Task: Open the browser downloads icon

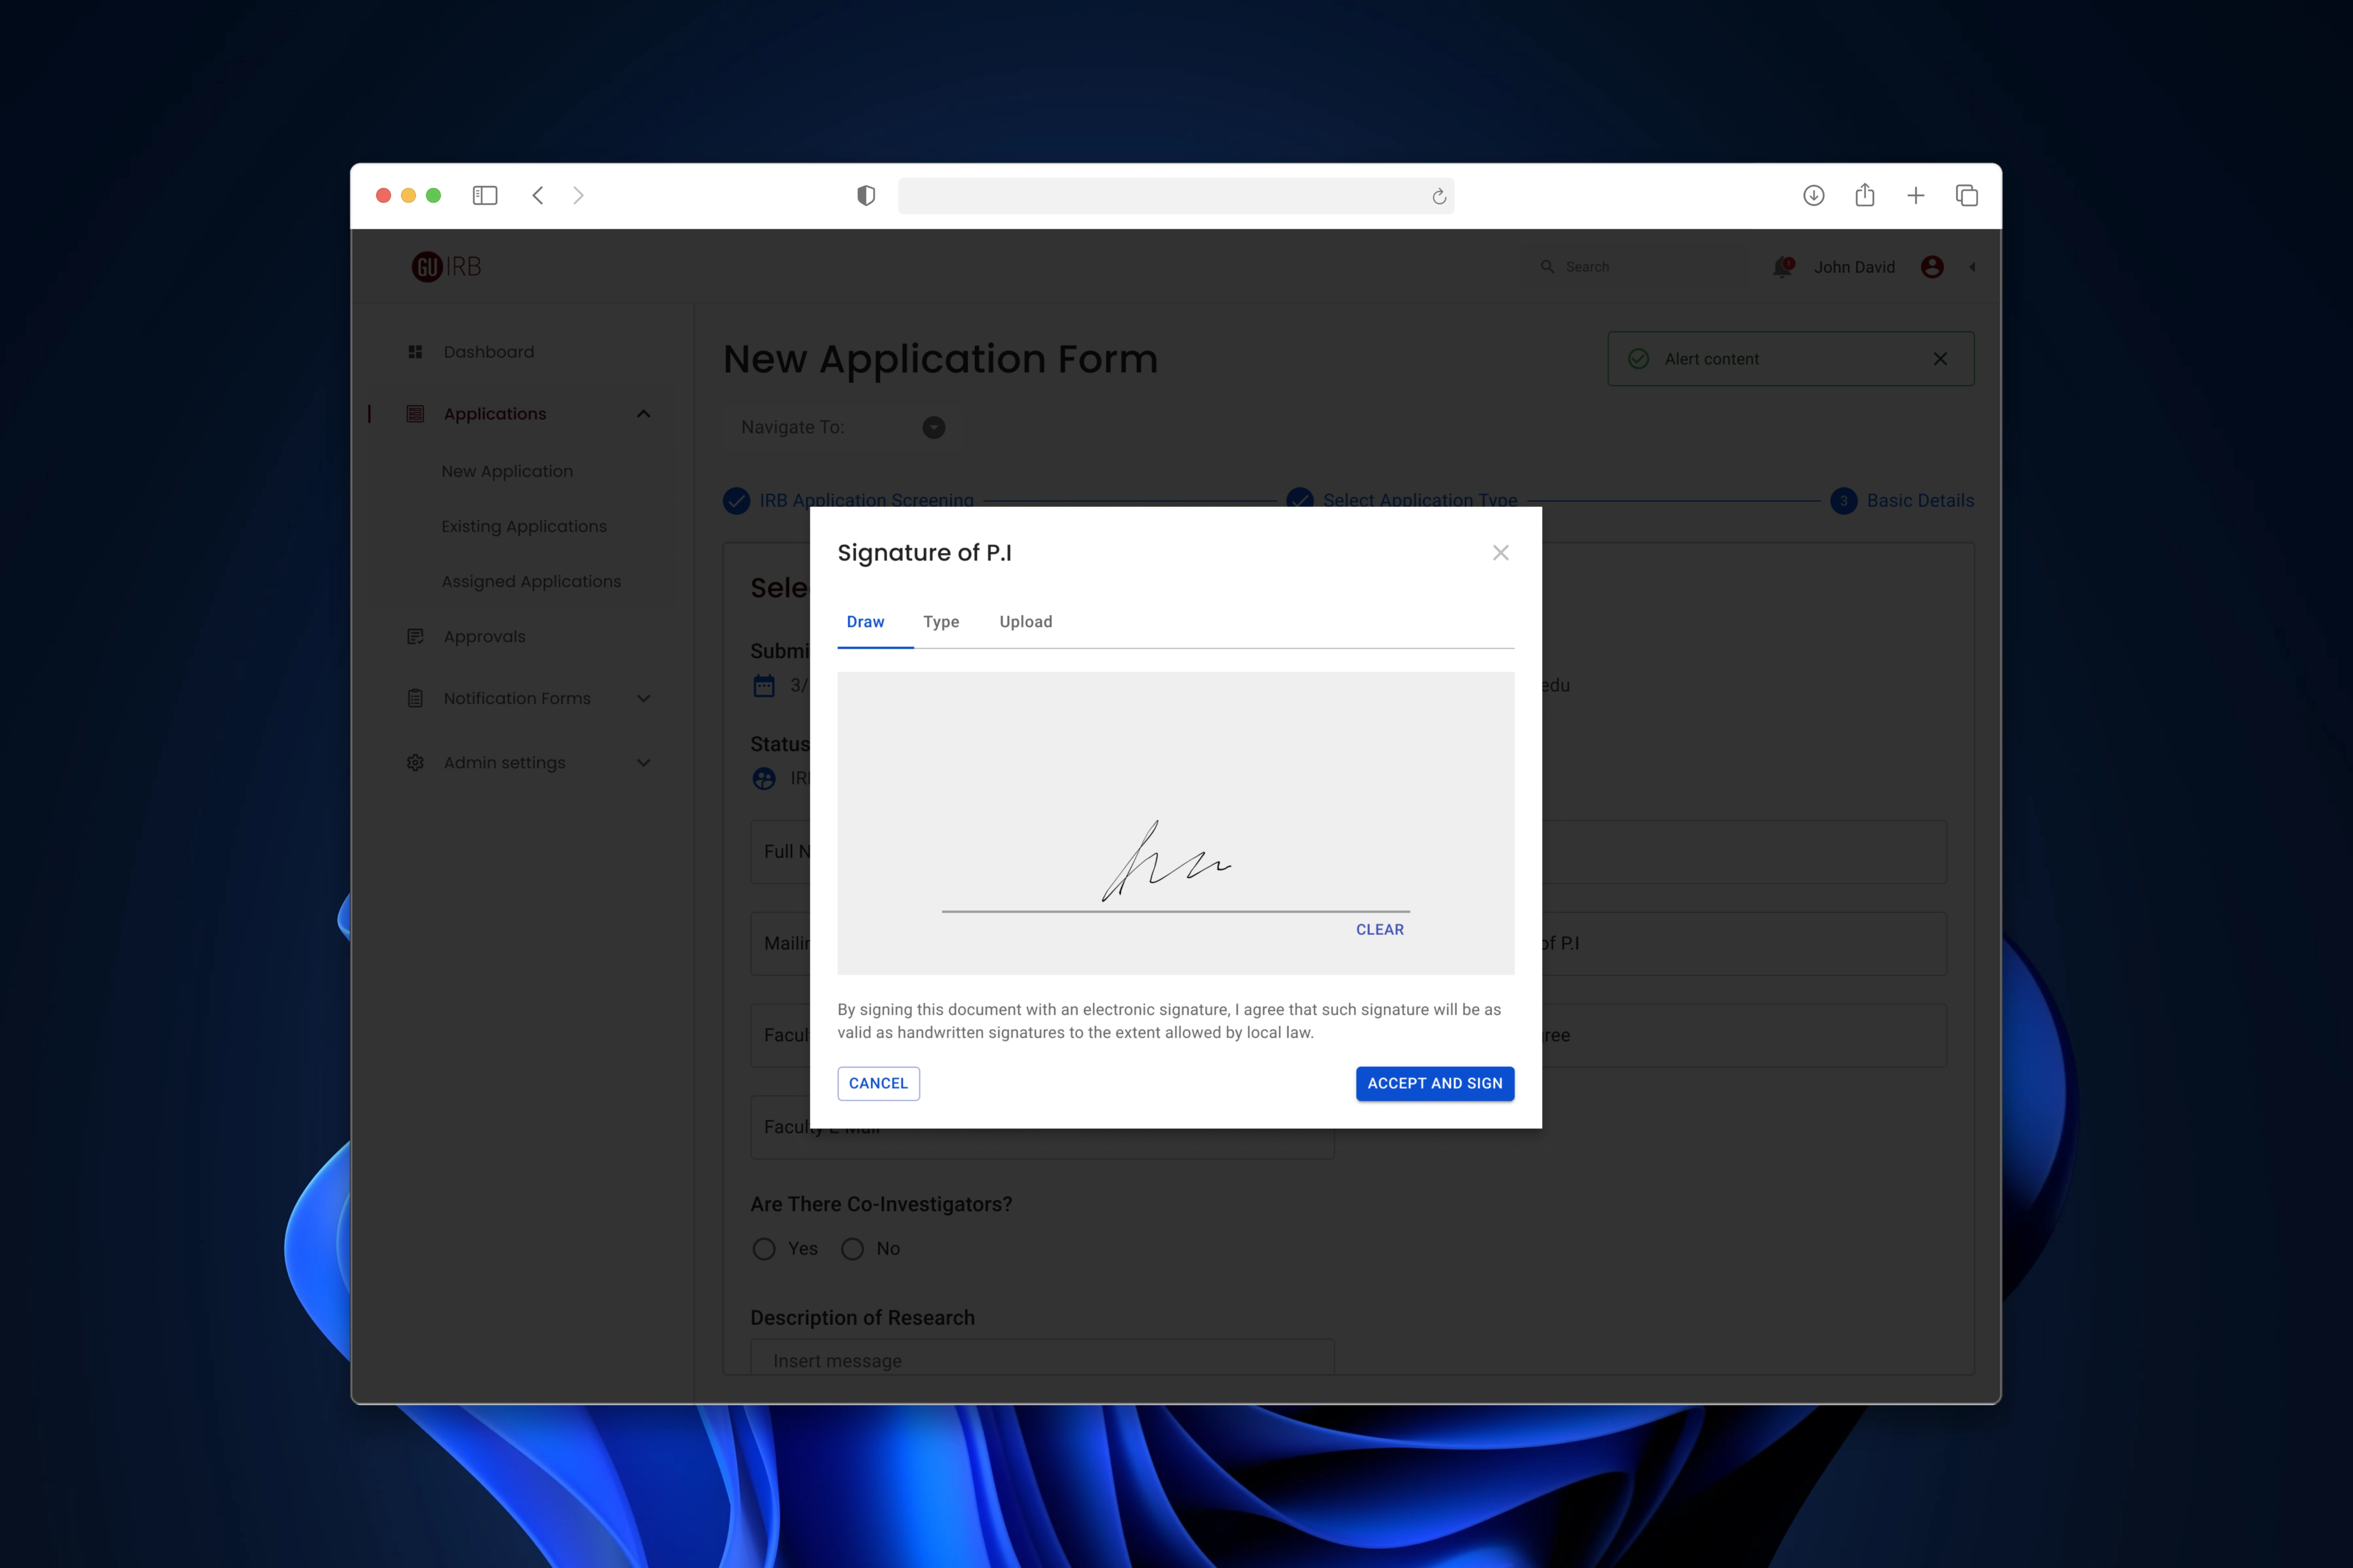Action: click(1814, 195)
